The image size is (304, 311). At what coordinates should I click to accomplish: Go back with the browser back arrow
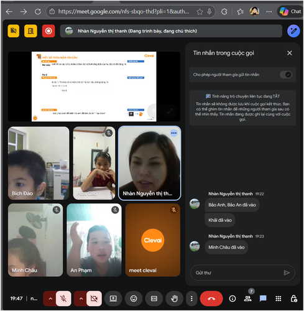coord(9,12)
